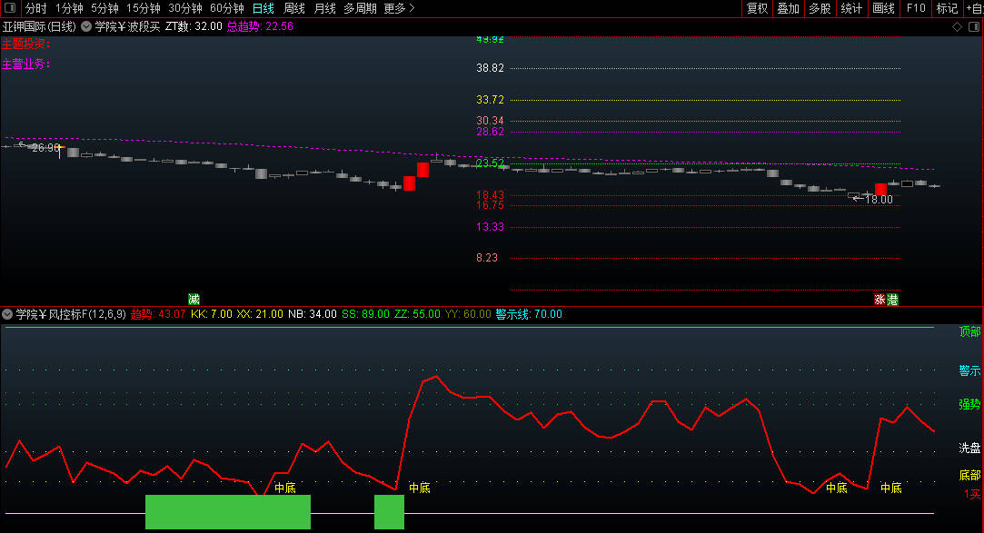Toggle the left sidebar panel icon
Viewport: 984px width, 533px height.
(10, 8)
